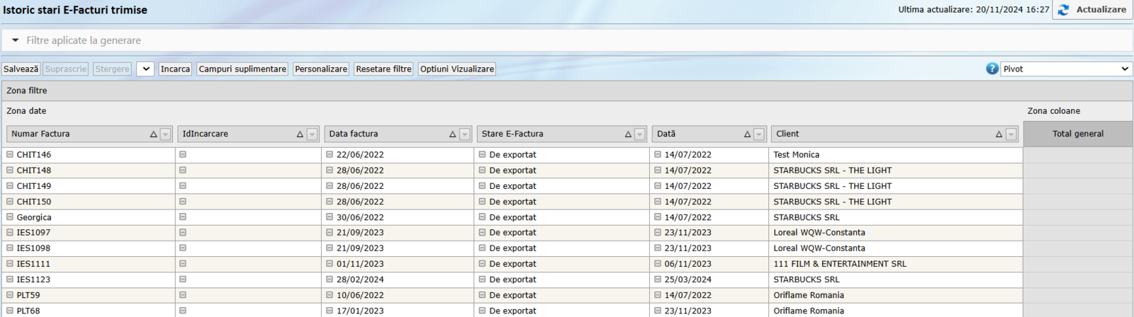1134x317 pixels.
Task: Expand Filtre aplicate la generare section
Action: tap(16, 40)
